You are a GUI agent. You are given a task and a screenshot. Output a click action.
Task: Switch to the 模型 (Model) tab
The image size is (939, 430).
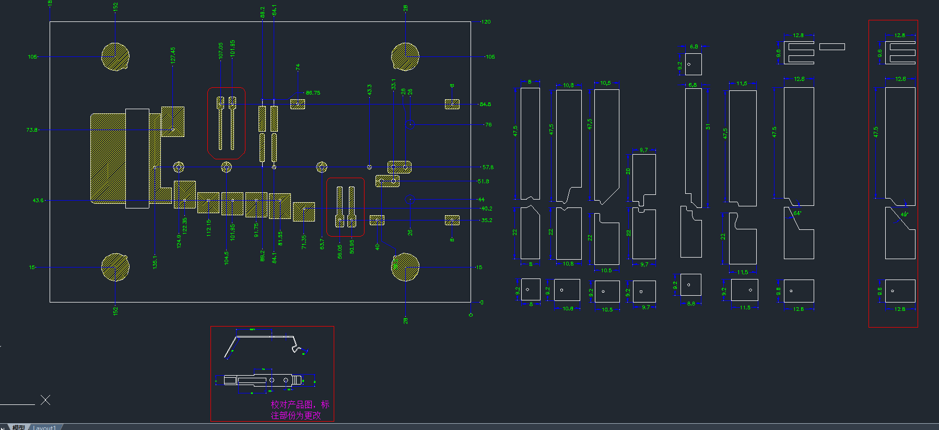point(19,427)
